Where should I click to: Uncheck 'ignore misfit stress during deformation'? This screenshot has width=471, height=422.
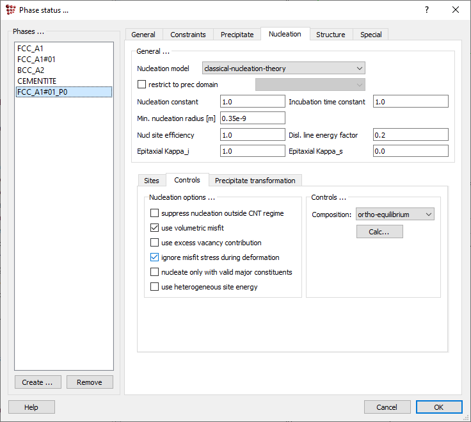tap(154, 257)
